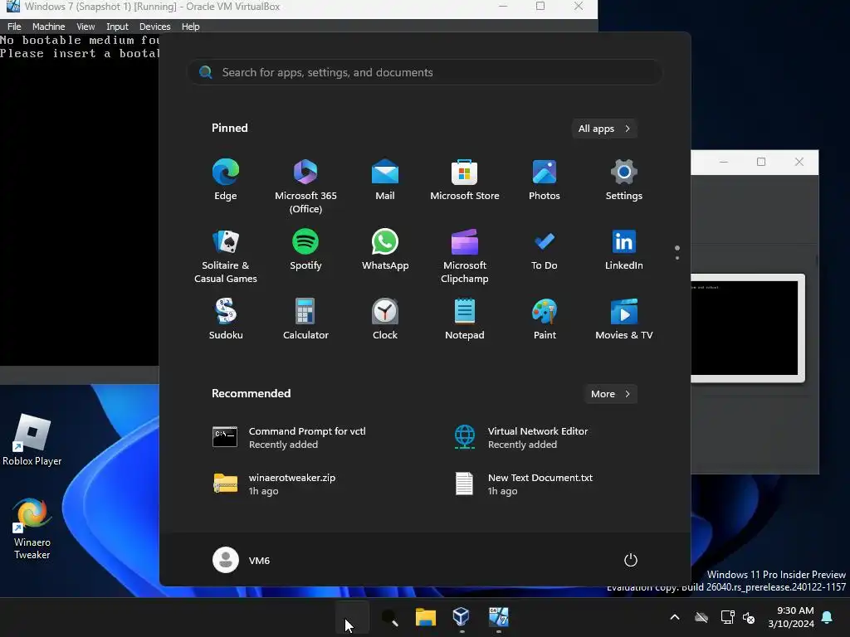Viewport: 850px width, 637px height.
Task: Open Microsoft Store from Start menu
Action: 465,180
